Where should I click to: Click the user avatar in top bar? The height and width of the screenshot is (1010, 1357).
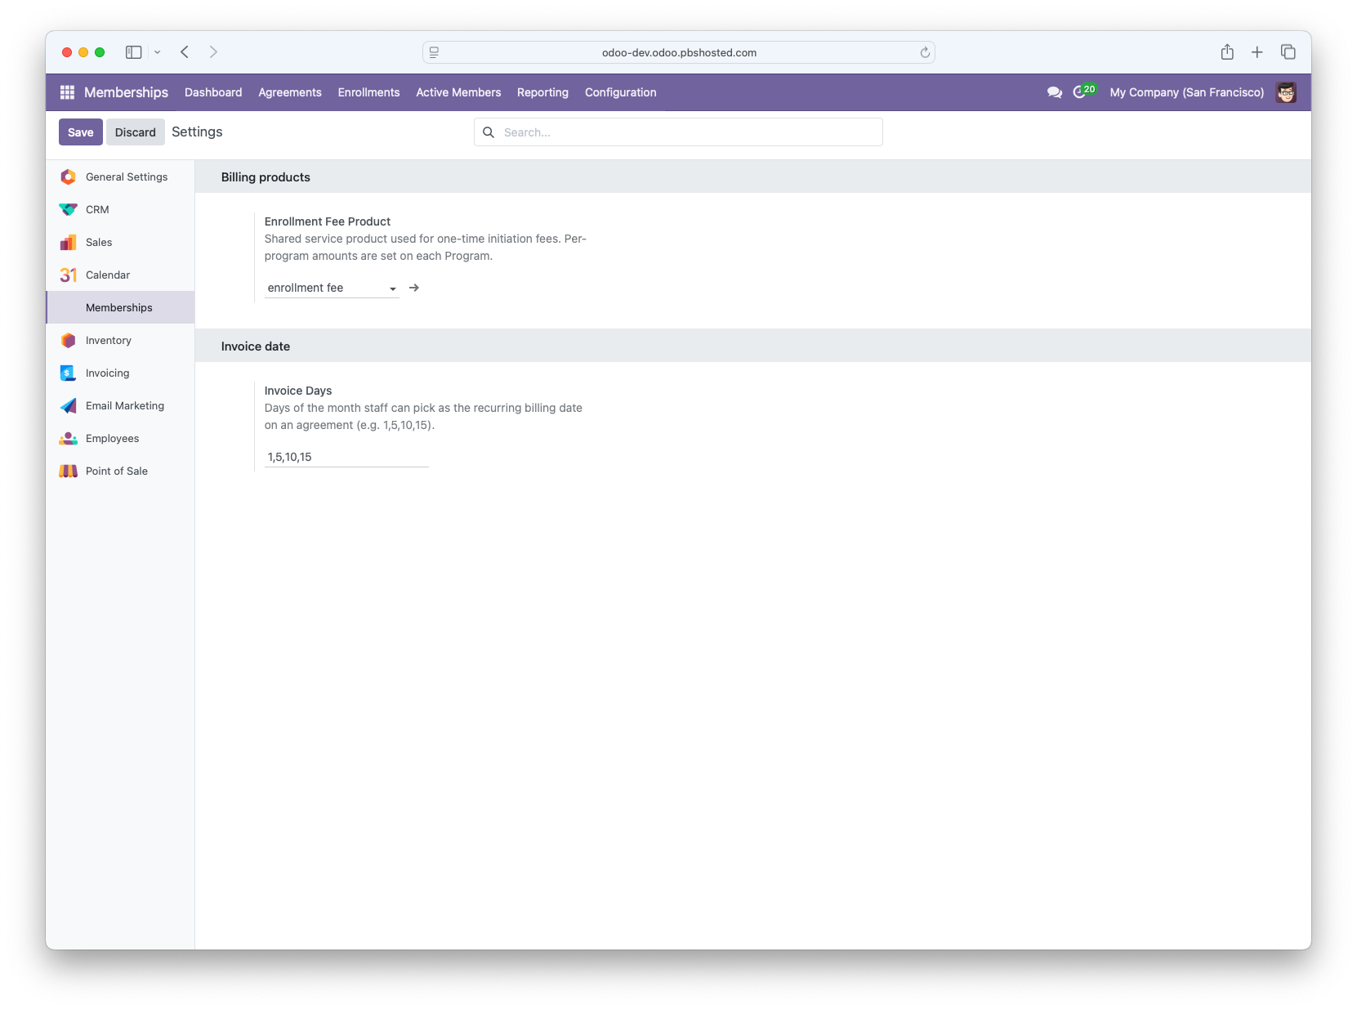[1286, 92]
